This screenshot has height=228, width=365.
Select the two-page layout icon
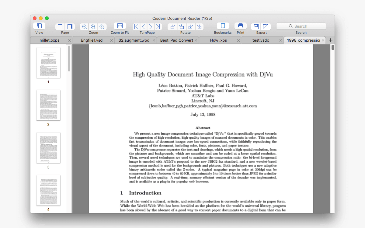pyautogui.click(x=60, y=27)
